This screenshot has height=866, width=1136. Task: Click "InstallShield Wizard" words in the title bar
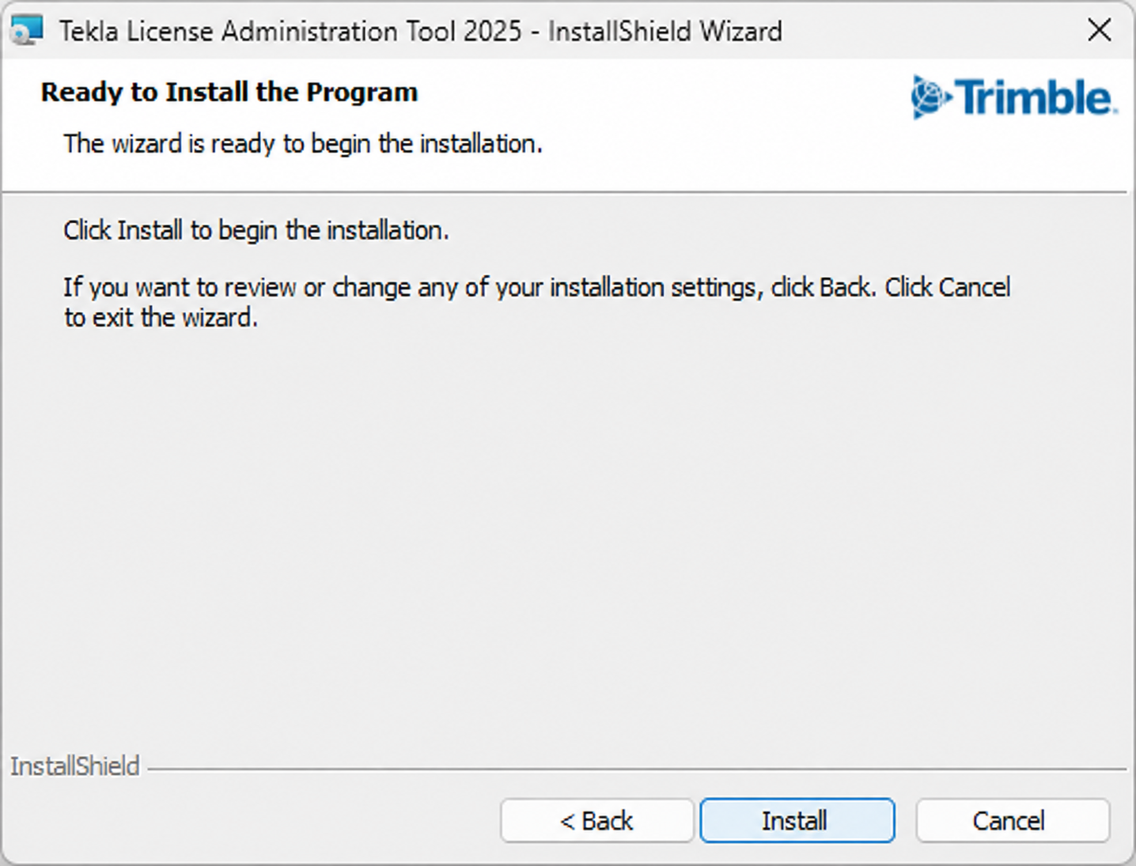665,31
